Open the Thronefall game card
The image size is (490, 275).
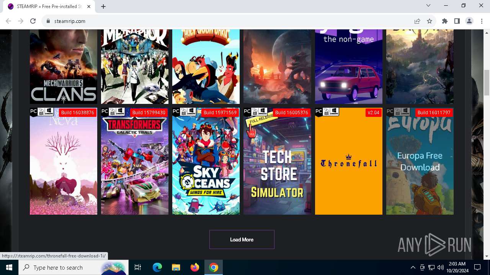click(349, 161)
